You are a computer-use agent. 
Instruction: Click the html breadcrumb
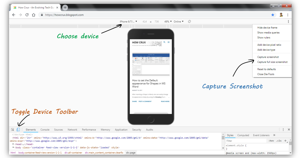tap(13, 153)
